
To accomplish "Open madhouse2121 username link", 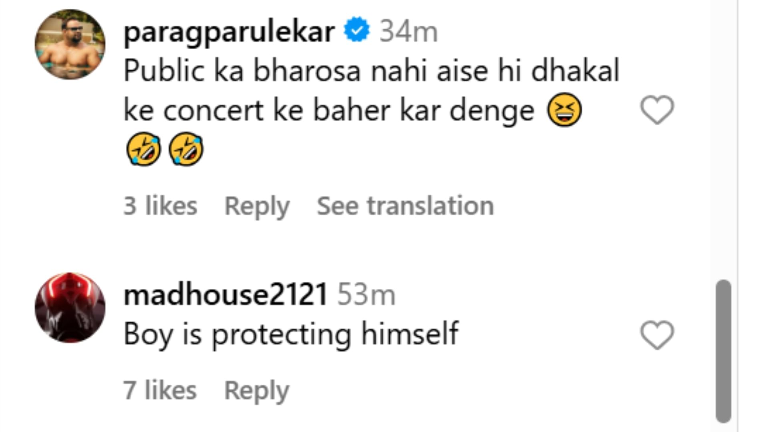I will 226,294.
